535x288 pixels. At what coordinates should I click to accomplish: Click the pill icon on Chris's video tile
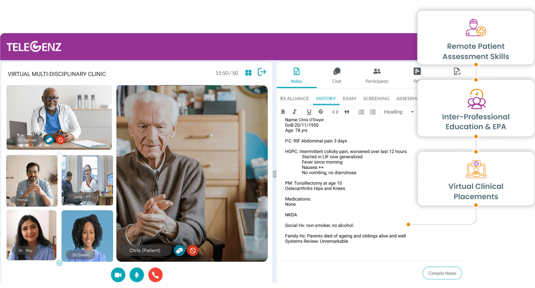[x=179, y=250]
